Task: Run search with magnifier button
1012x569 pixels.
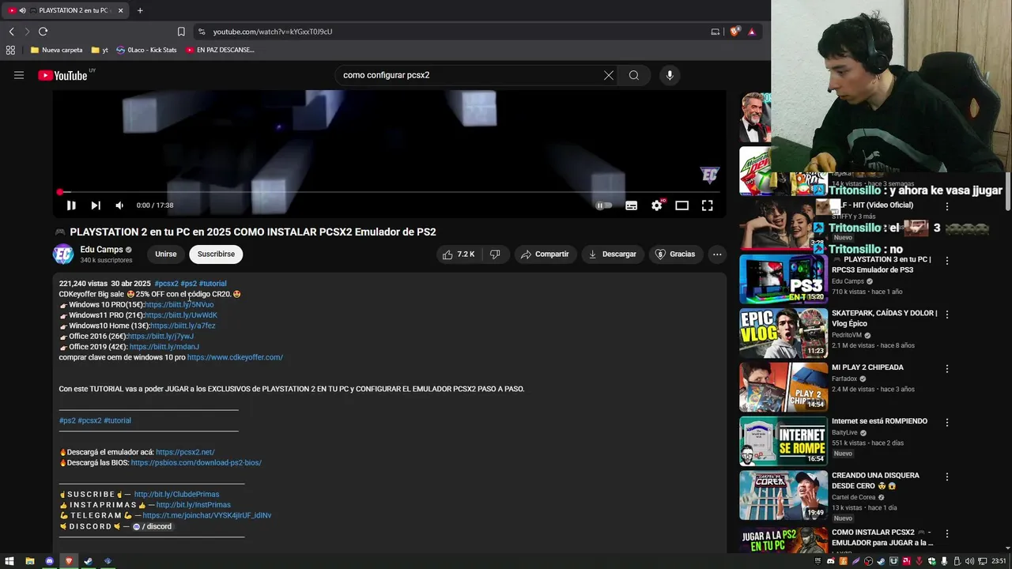Action: click(x=634, y=75)
